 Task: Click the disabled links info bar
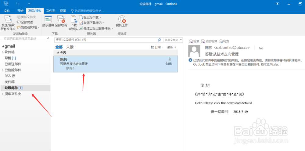(x=246, y=63)
